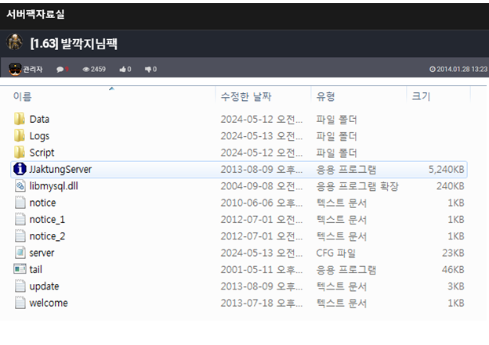Select the libmysql.dll file icon
489x345 pixels.
[20, 186]
